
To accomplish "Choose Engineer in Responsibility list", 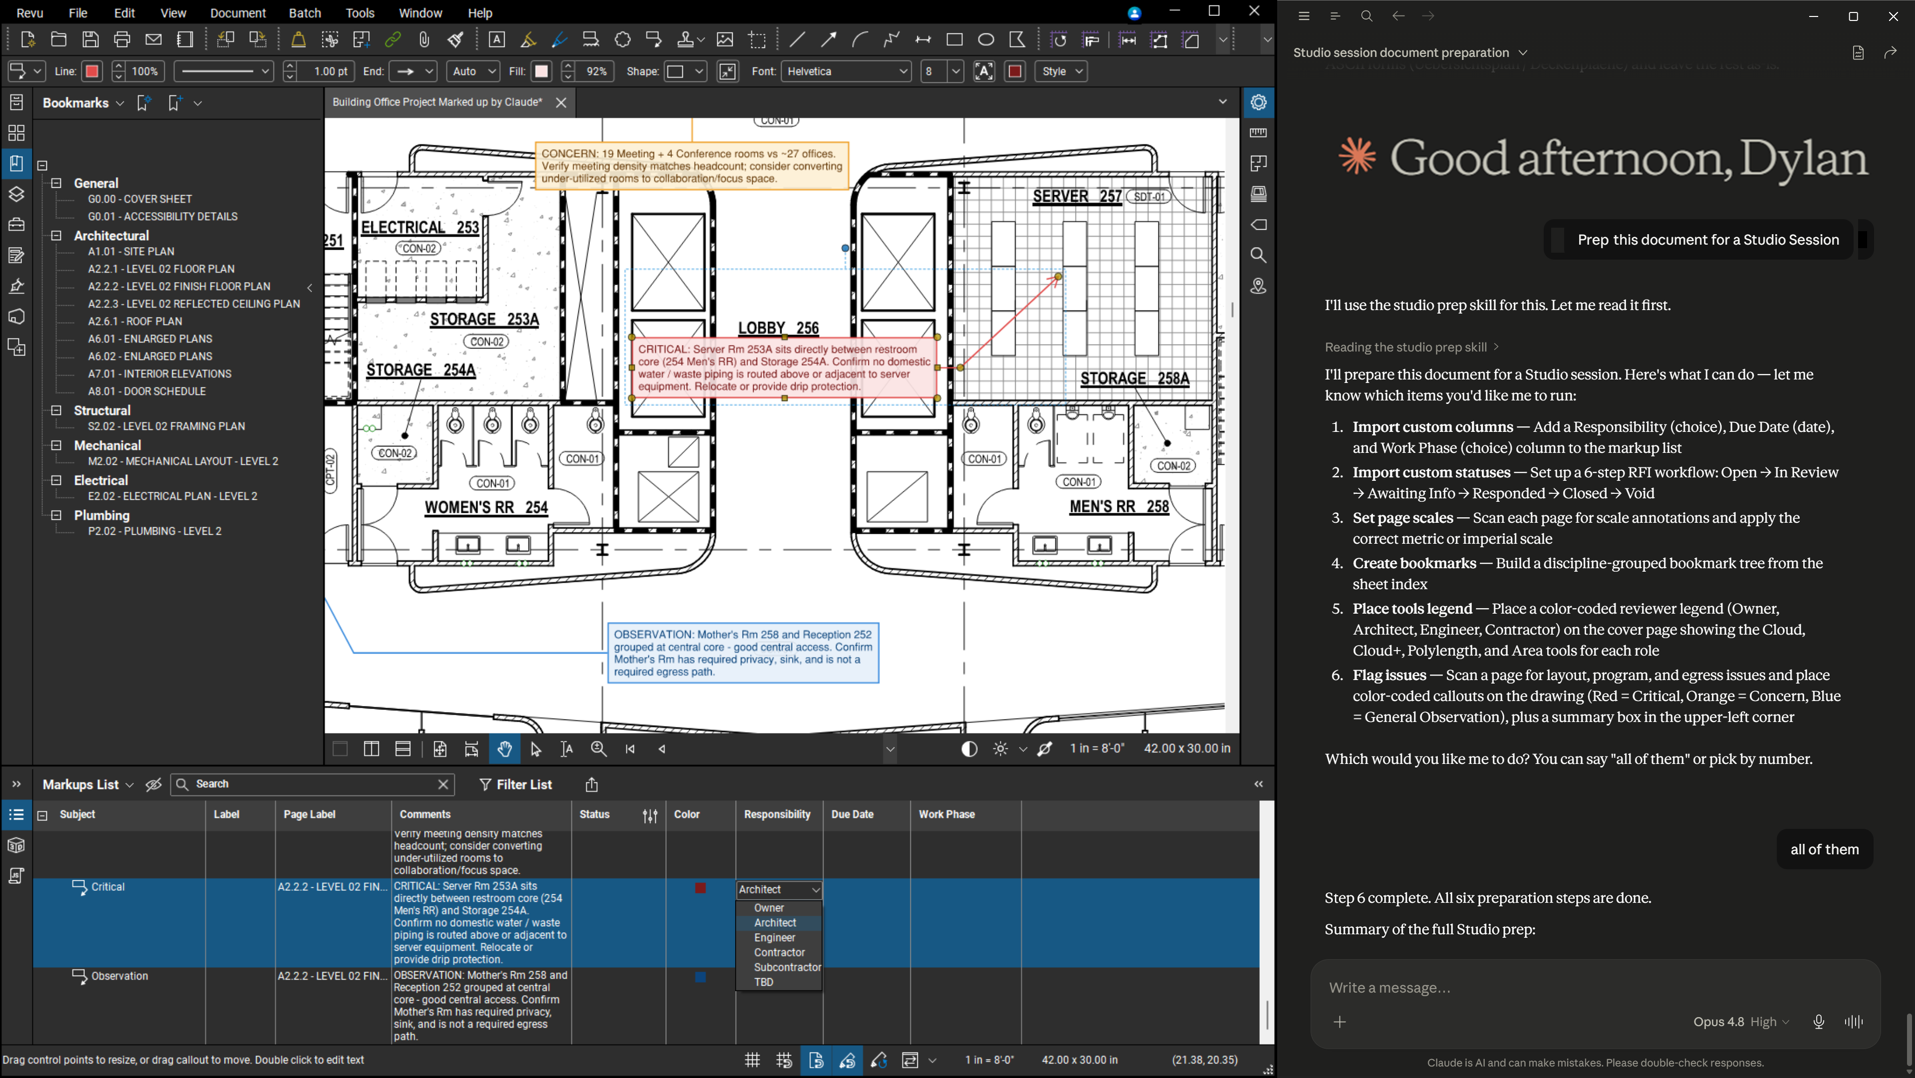I will click(775, 937).
